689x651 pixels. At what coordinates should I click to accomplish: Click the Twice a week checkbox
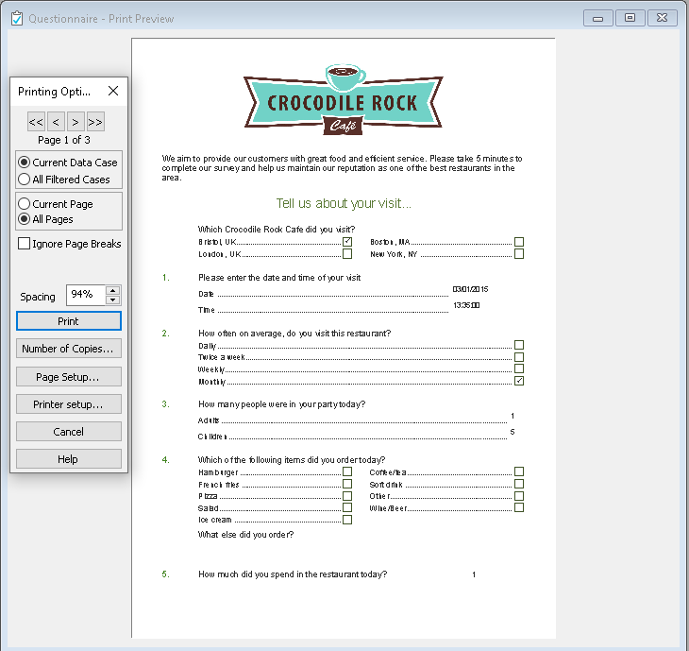click(x=519, y=357)
